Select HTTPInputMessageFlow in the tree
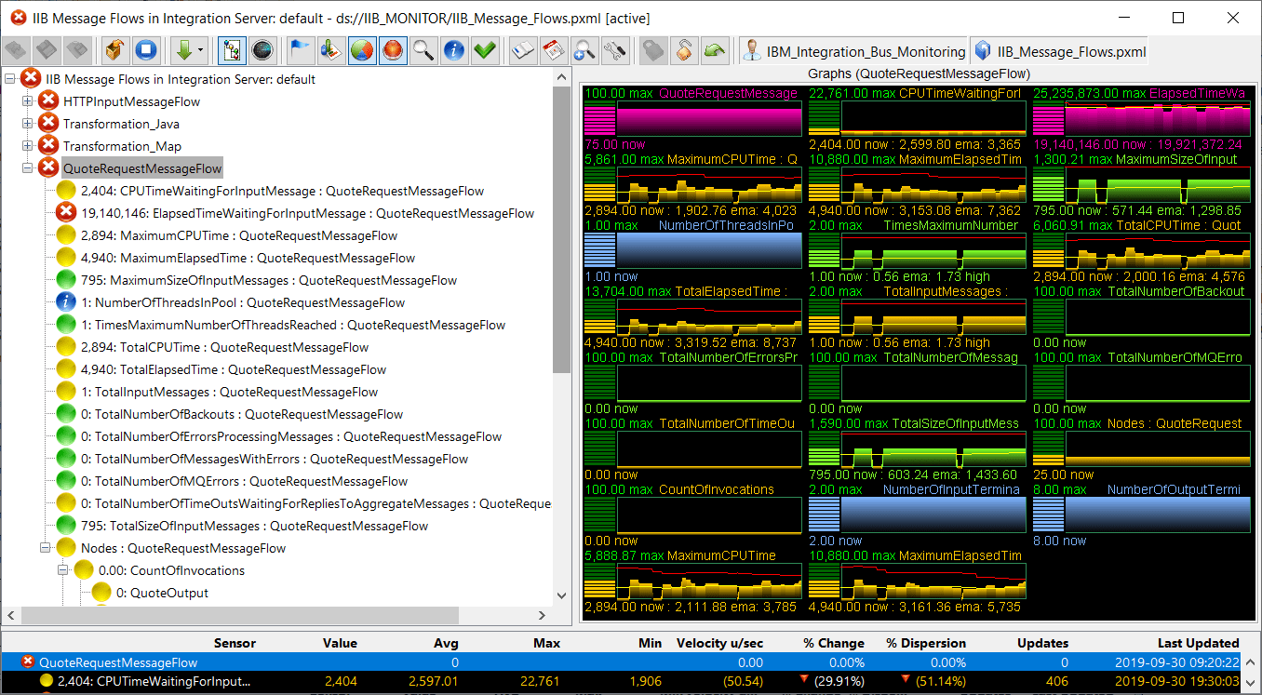This screenshot has width=1262, height=695. tap(131, 101)
